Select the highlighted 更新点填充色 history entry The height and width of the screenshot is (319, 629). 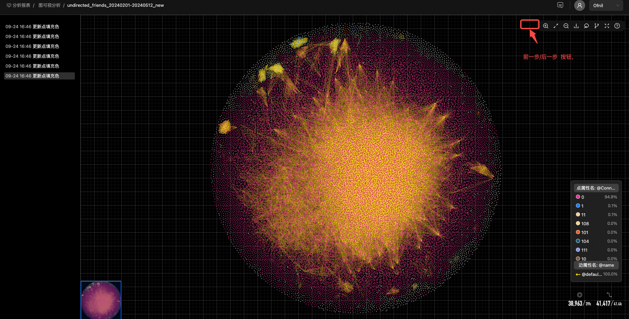pos(39,76)
